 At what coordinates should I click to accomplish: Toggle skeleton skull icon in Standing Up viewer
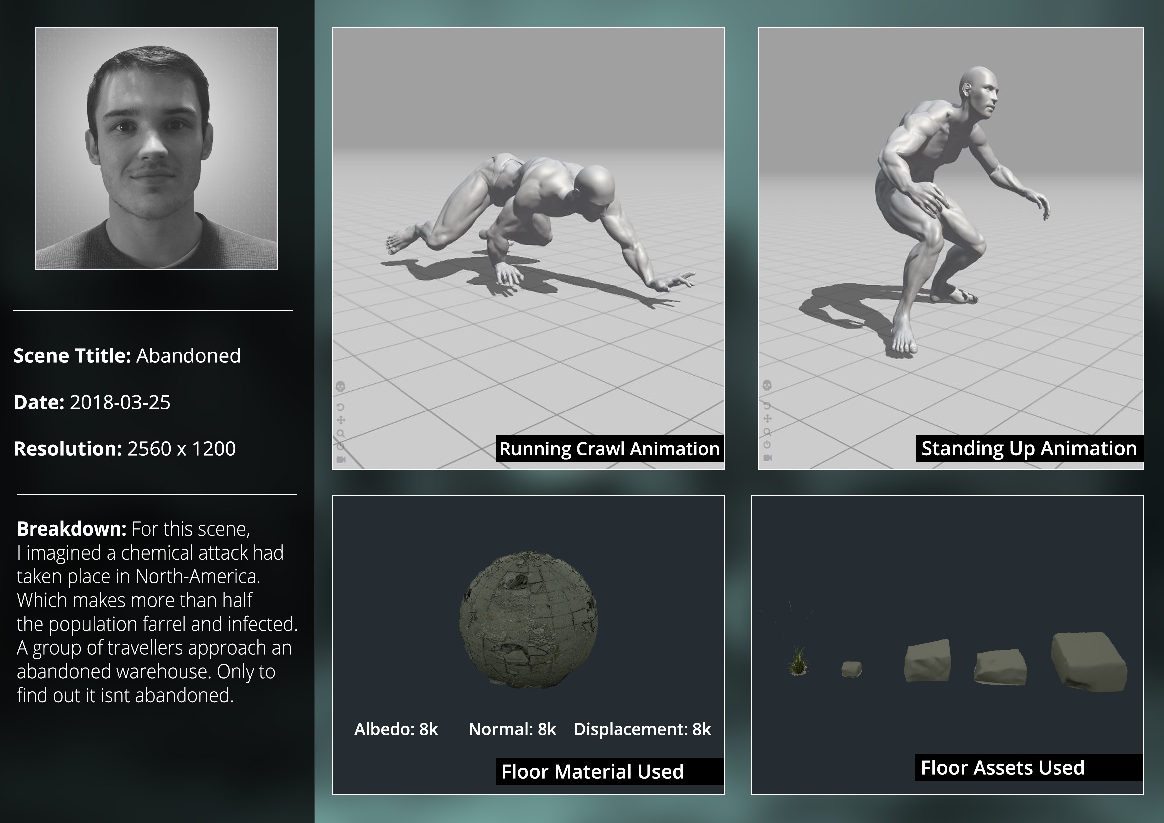767,385
